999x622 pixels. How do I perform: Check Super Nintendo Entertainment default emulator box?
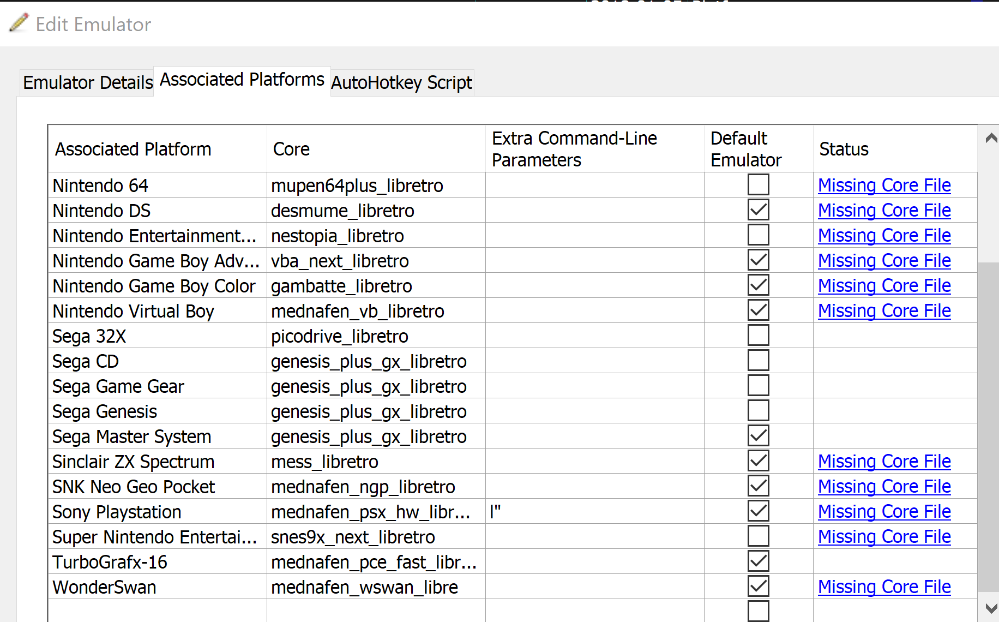coord(758,536)
